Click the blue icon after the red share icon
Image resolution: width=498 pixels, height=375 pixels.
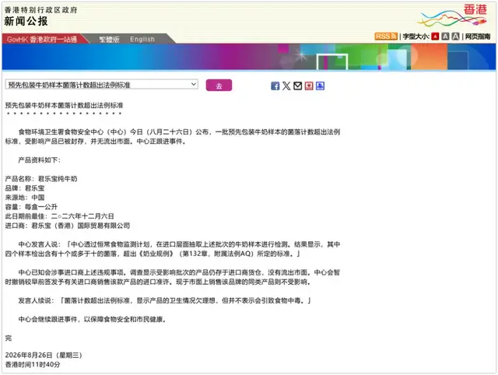[320, 86]
